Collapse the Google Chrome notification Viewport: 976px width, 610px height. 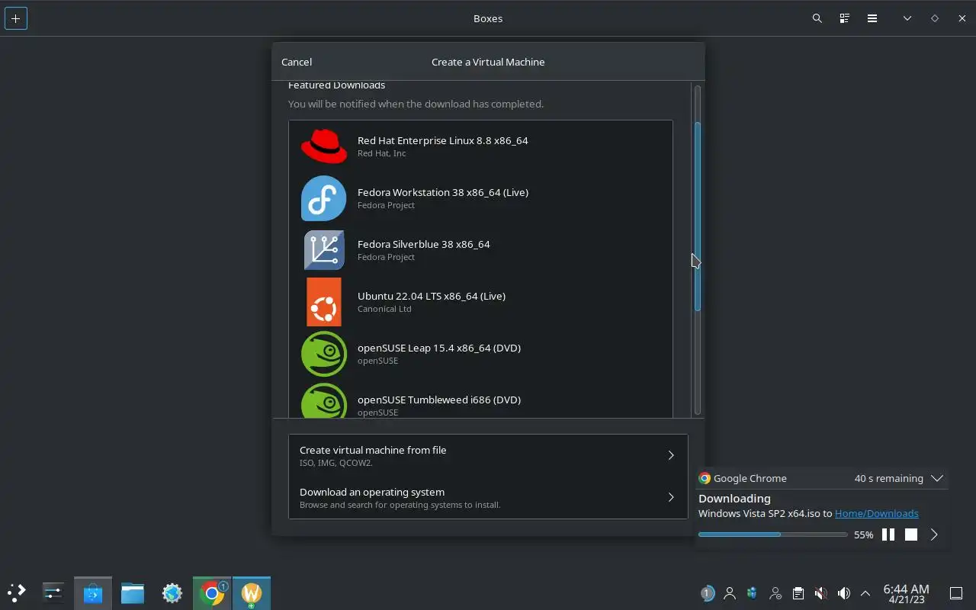pos(937,478)
